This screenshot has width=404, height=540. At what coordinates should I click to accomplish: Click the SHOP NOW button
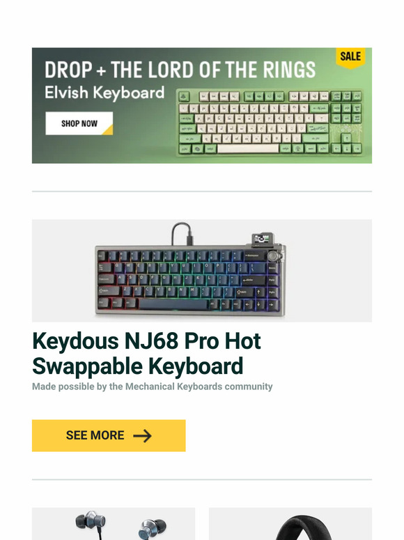pyautogui.click(x=79, y=123)
